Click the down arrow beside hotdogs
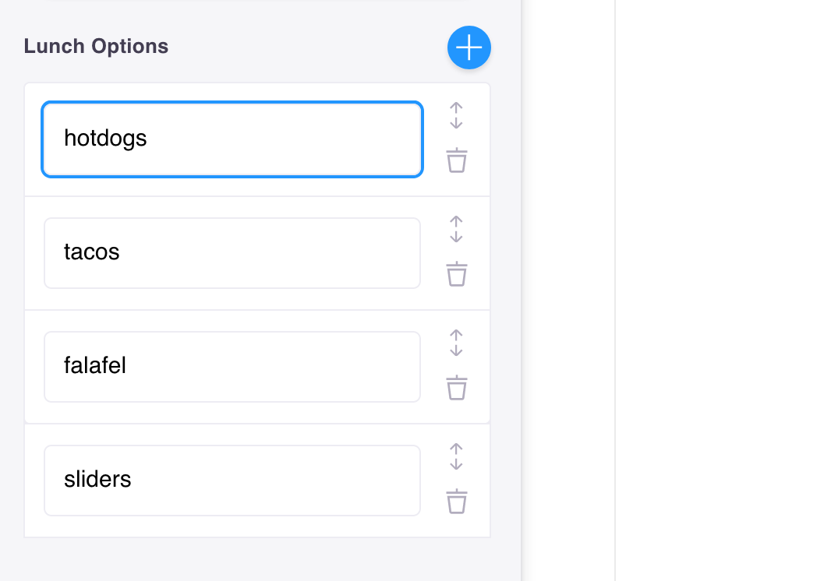831x581 pixels. (x=456, y=123)
